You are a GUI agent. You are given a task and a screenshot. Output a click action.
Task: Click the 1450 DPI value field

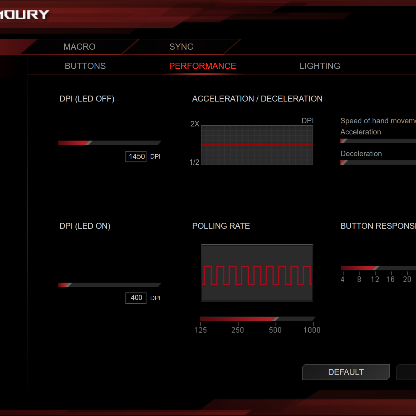point(136,156)
